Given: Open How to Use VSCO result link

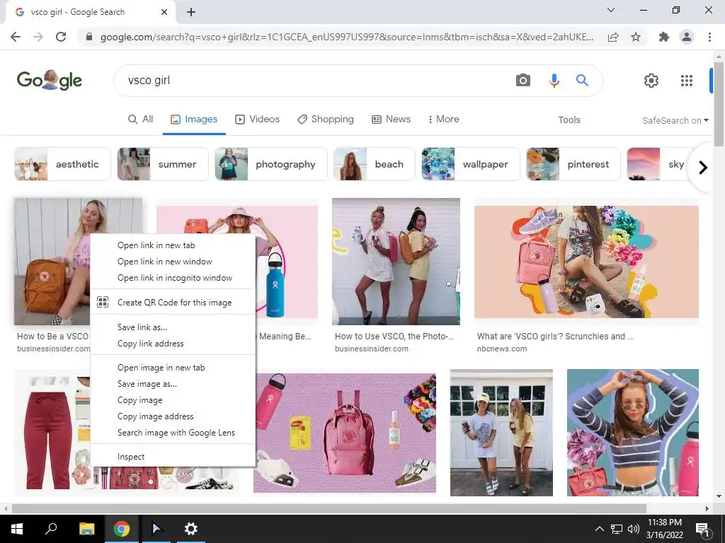Looking at the screenshot, I should pos(394,336).
